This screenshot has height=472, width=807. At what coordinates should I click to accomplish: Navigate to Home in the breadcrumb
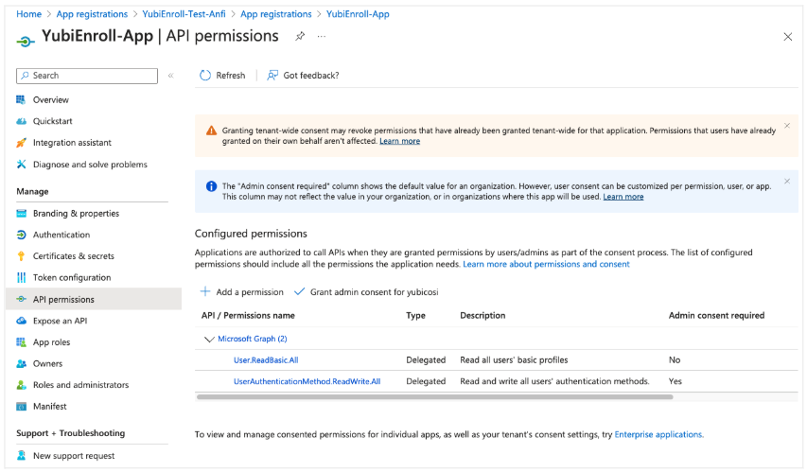coord(29,14)
